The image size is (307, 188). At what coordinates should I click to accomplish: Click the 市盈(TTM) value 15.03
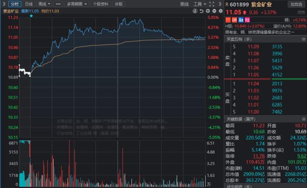click(x=300, y=168)
